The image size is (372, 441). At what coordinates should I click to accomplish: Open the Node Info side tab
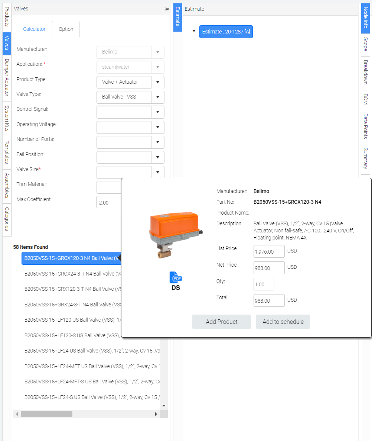[x=365, y=18]
